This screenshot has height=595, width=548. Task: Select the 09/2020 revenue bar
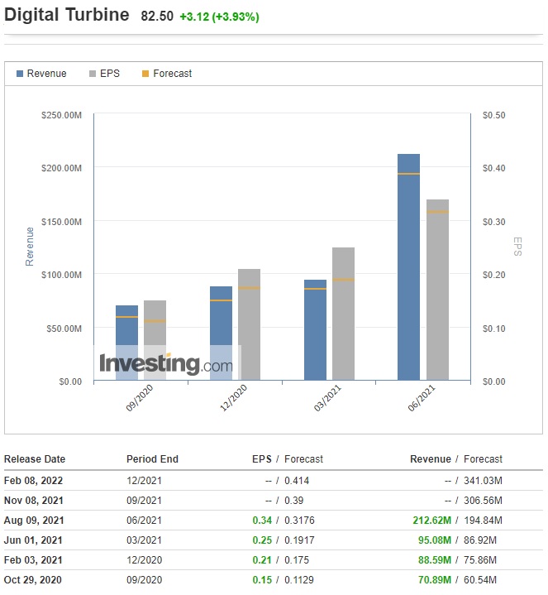126,343
